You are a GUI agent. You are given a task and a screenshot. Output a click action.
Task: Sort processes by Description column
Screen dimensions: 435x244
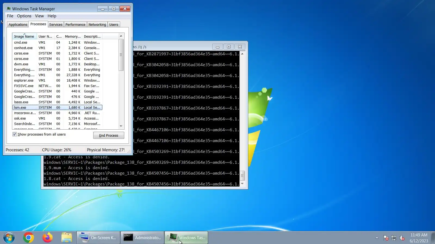[92, 36]
